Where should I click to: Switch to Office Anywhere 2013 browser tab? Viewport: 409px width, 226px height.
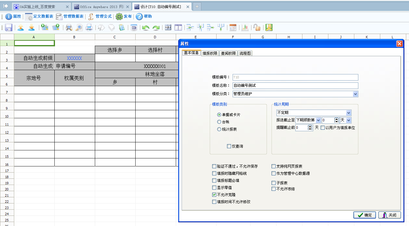102,6
